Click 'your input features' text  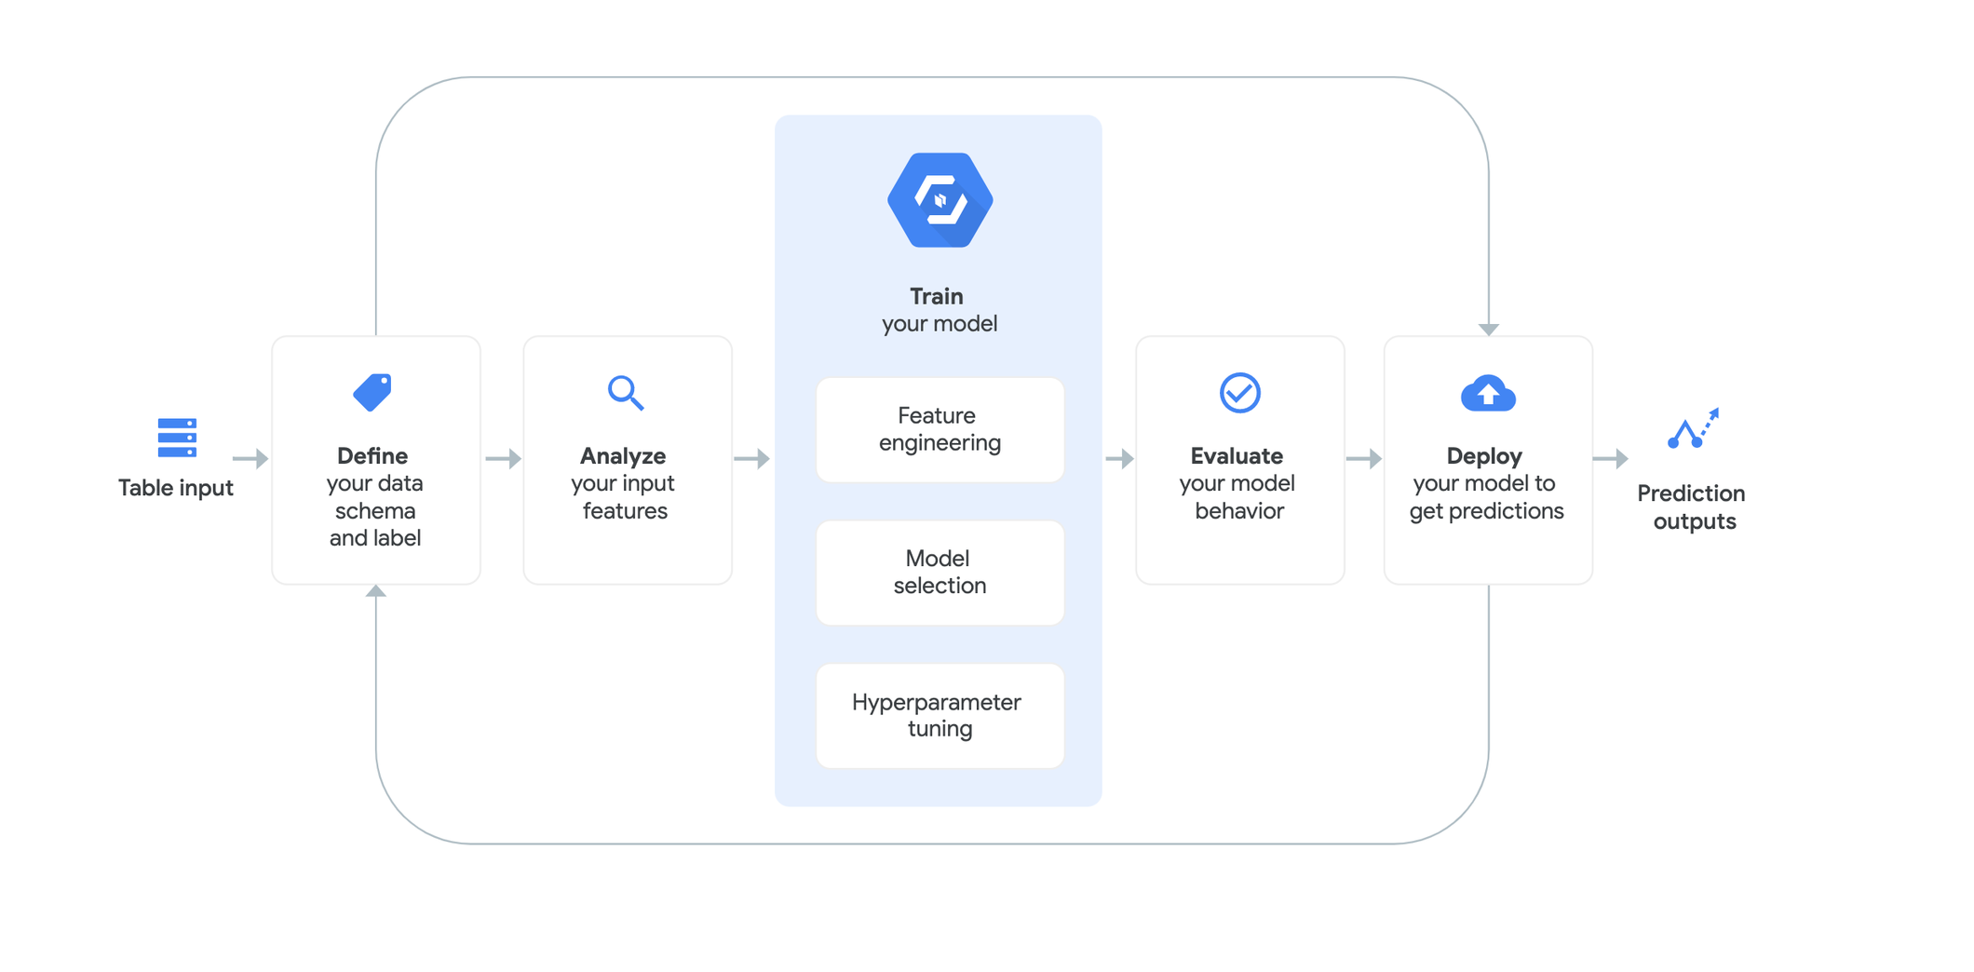point(623,497)
